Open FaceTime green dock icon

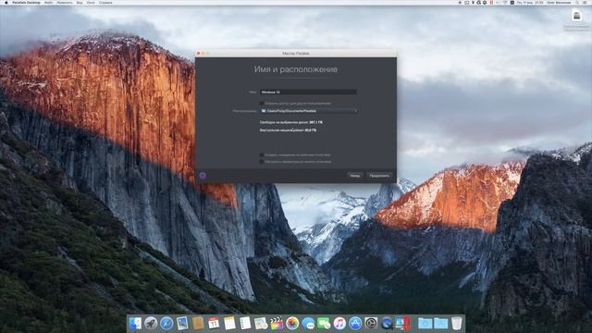[x=324, y=324]
